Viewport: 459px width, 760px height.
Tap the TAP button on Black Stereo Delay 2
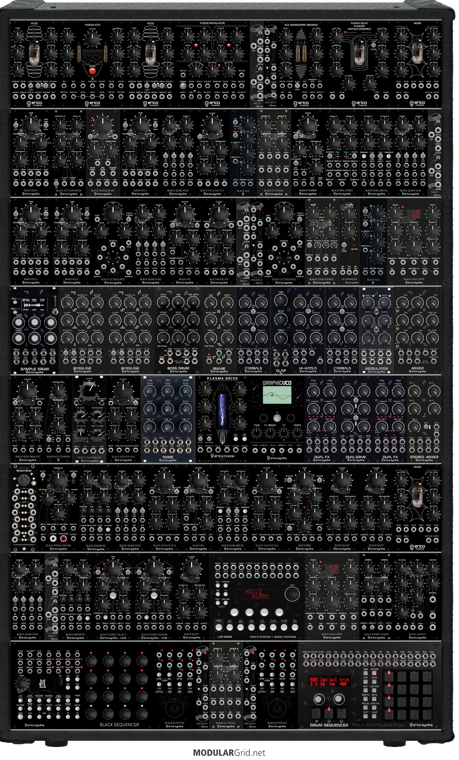pos(113,595)
